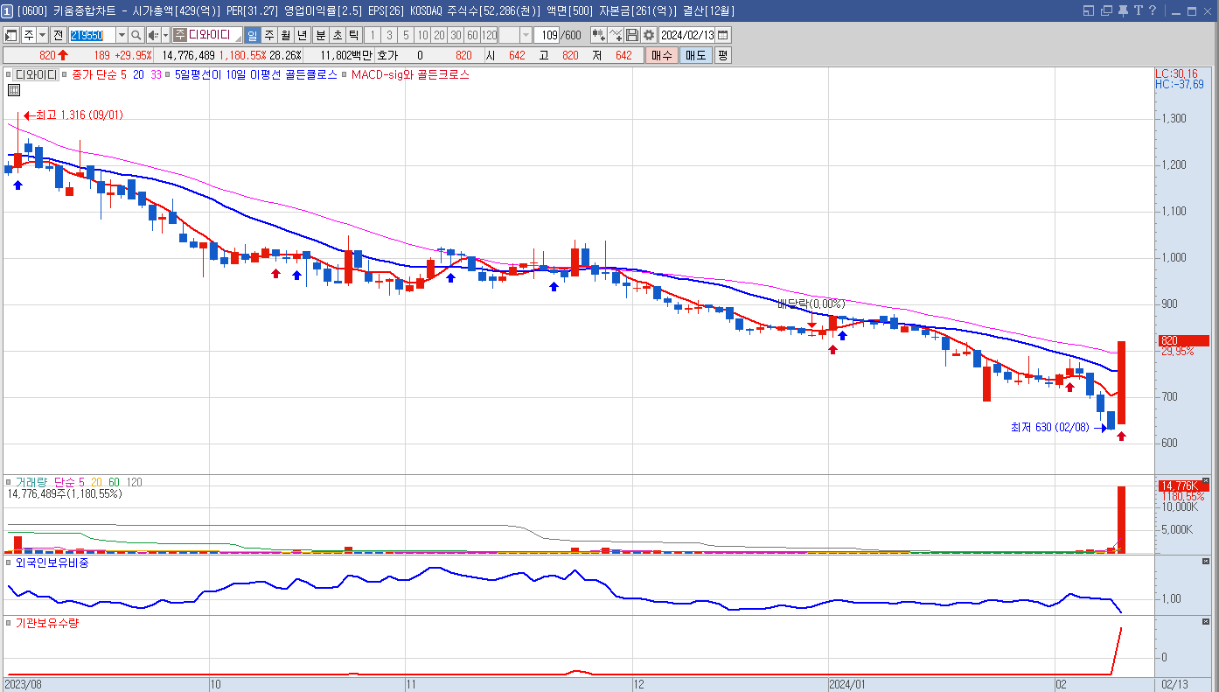Click the T font size icon
Screen dimensions: 1219x692
(1139, 10)
